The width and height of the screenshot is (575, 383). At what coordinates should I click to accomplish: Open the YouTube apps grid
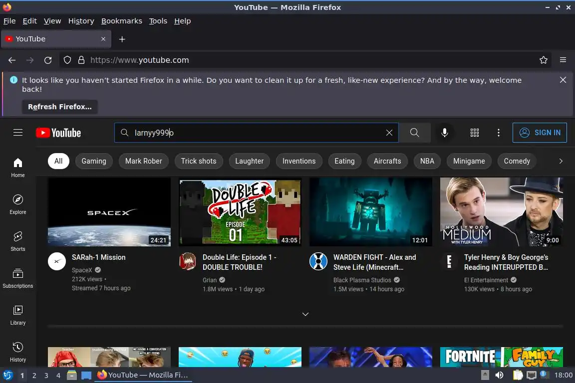pos(475,133)
